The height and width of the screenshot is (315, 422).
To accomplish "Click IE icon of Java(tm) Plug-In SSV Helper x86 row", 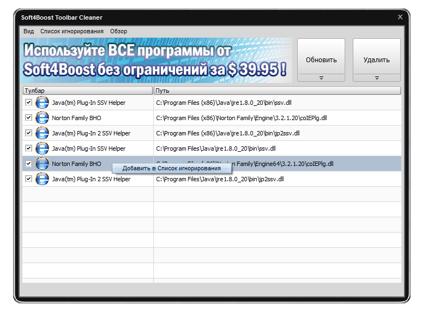I will coord(42,103).
